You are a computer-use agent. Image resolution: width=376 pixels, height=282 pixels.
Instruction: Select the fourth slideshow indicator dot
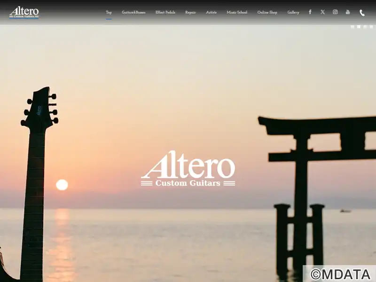371,27
